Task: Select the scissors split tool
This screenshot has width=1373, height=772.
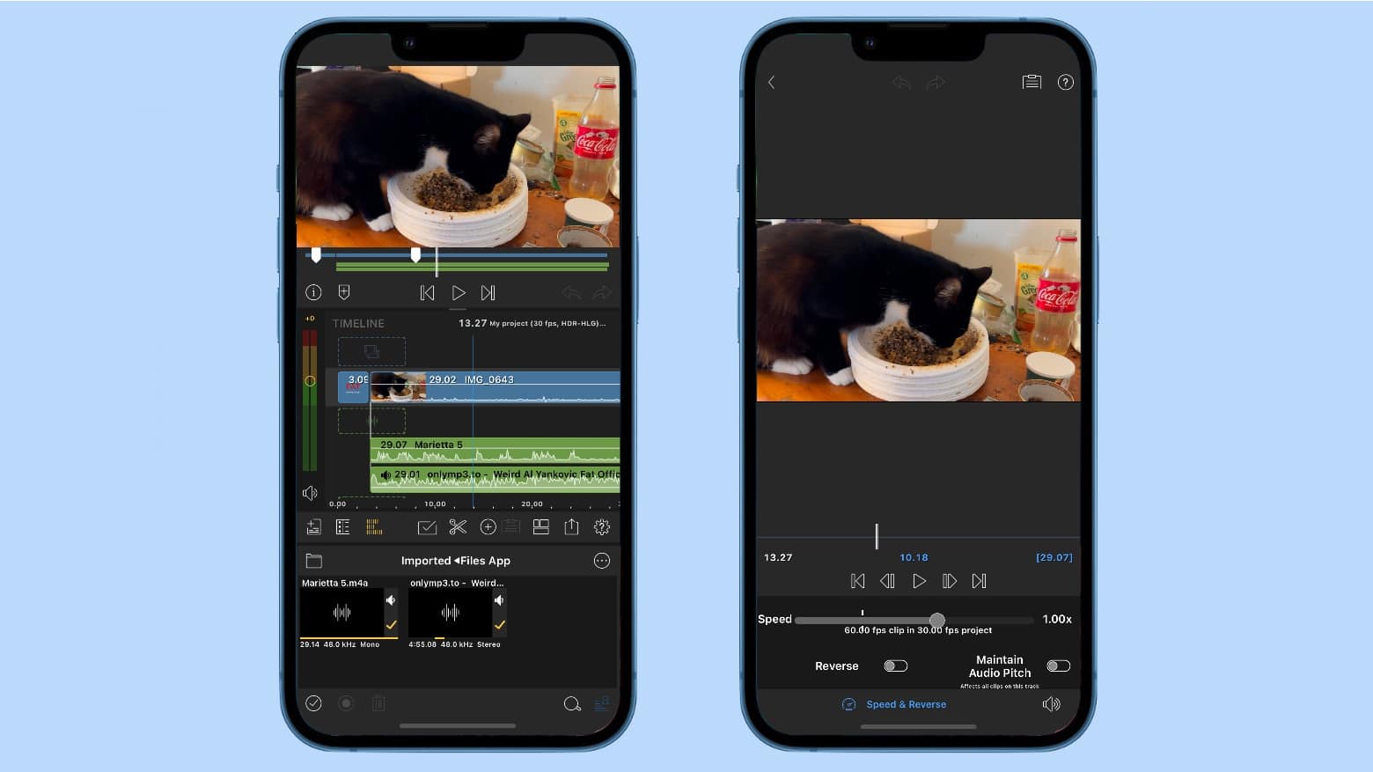Action: click(x=457, y=527)
